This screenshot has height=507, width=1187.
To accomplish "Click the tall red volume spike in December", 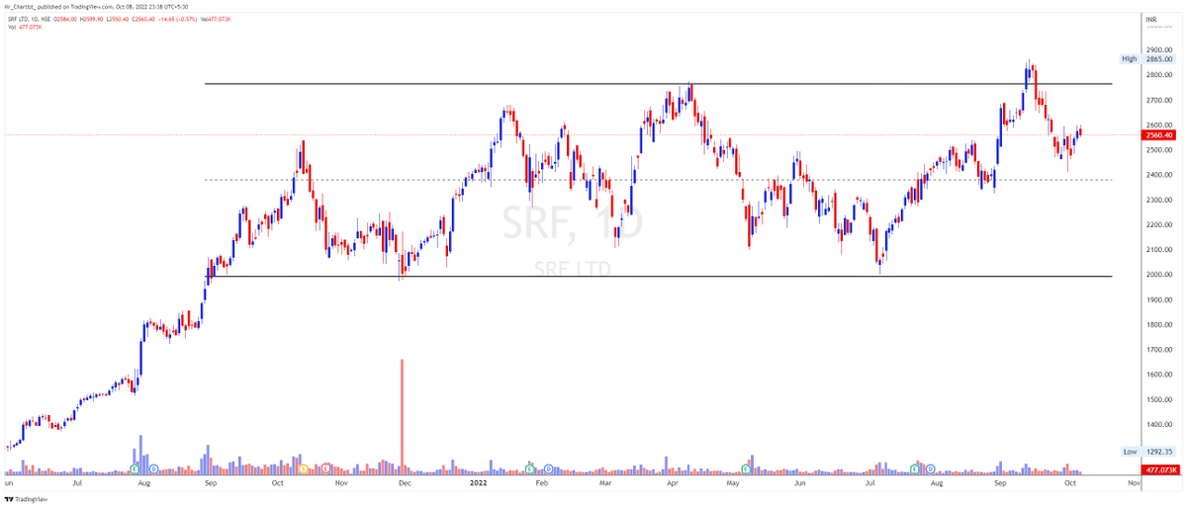I will [402, 415].
